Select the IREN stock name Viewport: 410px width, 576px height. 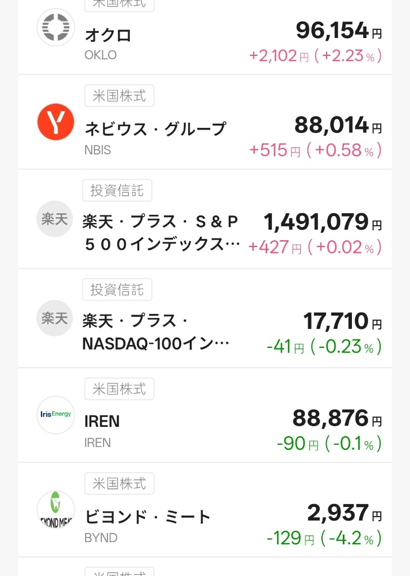click(102, 422)
